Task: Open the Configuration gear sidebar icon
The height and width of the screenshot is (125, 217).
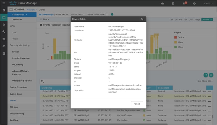Action: pyautogui.click(x=4, y=25)
